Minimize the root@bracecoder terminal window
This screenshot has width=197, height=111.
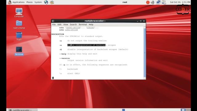point(138,21)
